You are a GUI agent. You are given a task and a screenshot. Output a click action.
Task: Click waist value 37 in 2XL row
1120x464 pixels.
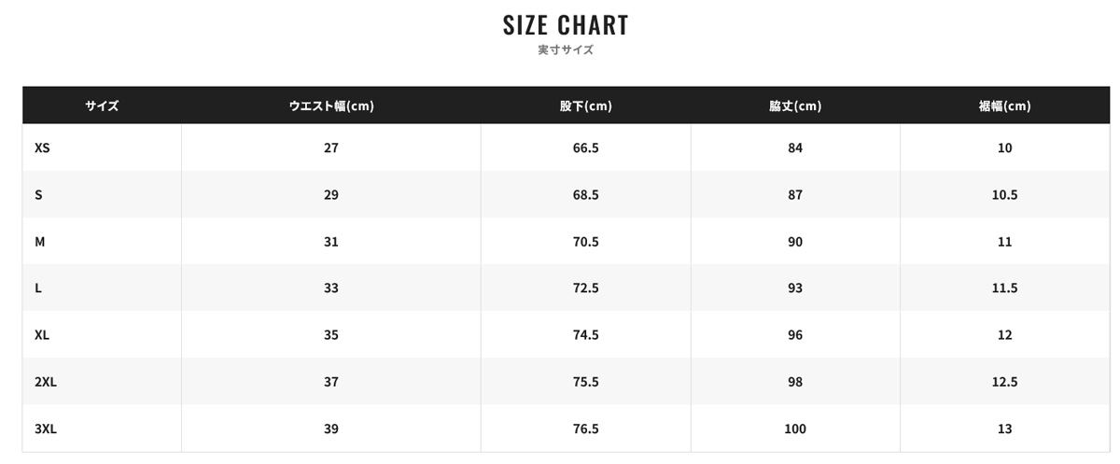click(x=331, y=382)
